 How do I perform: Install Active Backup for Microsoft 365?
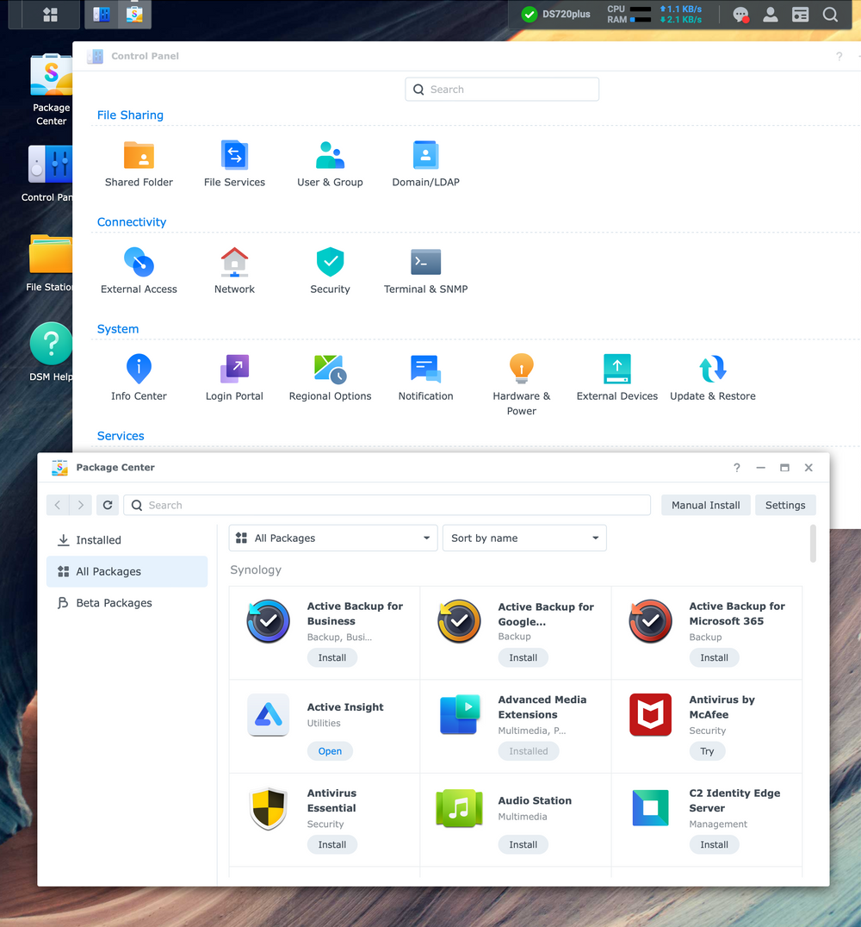(714, 657)
